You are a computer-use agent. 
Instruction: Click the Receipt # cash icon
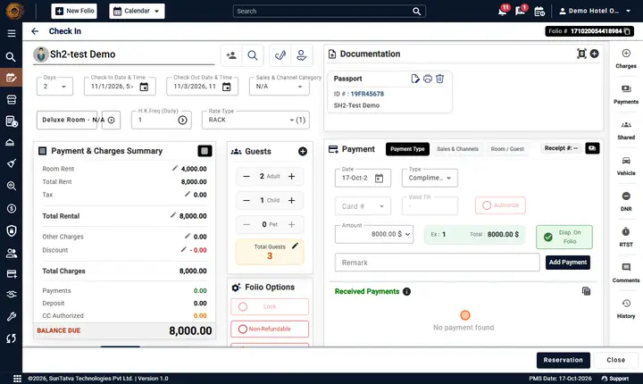[592, 148]
